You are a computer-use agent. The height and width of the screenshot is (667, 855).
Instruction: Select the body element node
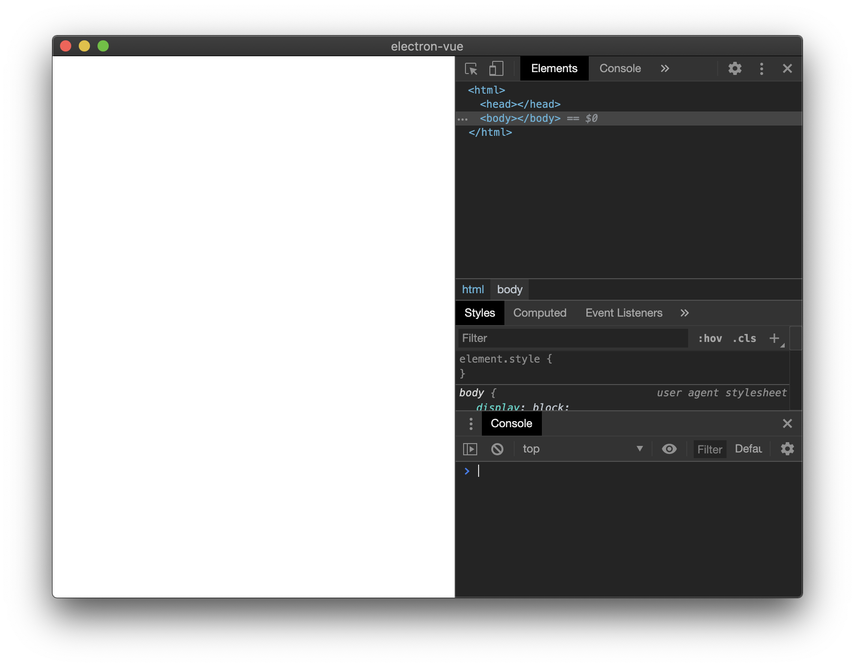(520, 118)
